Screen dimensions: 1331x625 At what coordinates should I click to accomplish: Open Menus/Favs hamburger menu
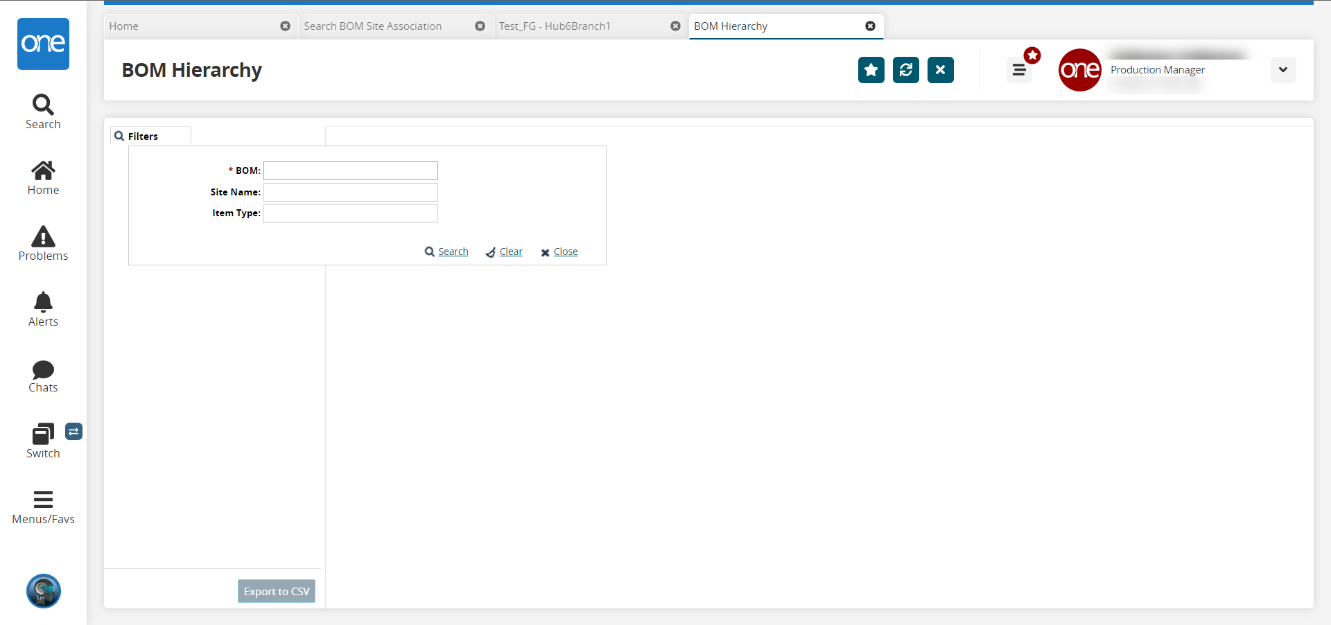[x=43, y=508]
